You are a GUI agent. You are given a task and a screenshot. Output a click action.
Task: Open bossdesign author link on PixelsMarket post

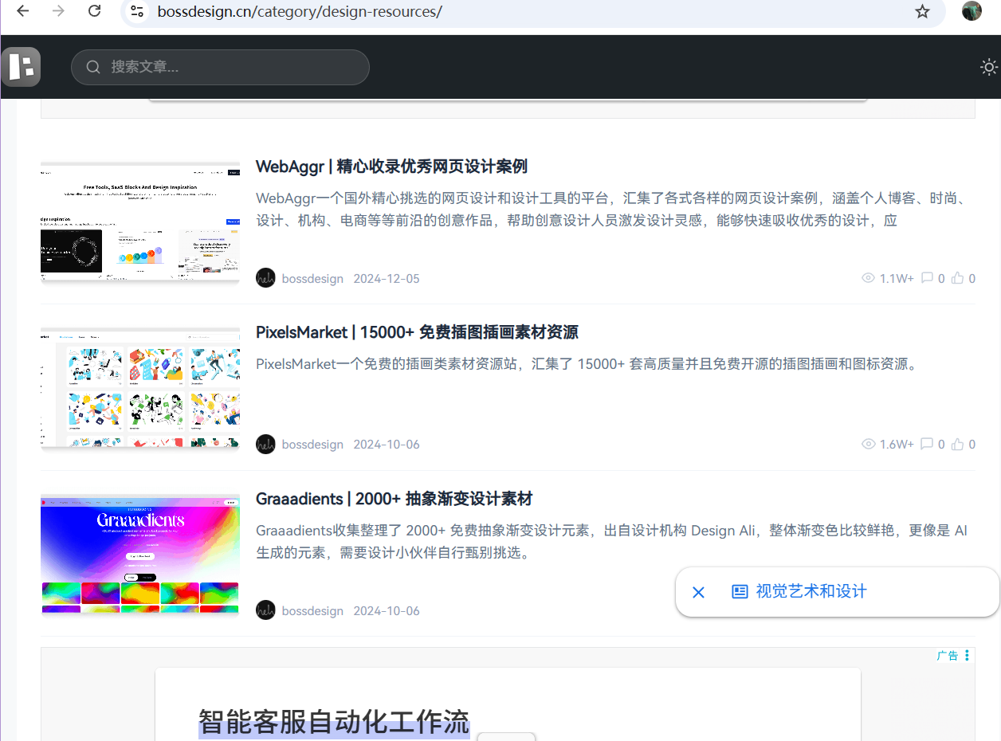[x=312, y=445]
